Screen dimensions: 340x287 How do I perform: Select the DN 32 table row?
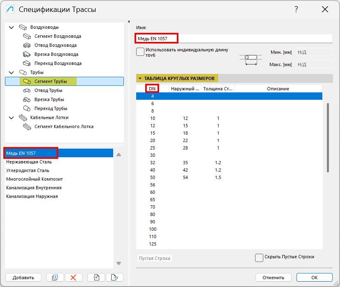tap(229, 163)
